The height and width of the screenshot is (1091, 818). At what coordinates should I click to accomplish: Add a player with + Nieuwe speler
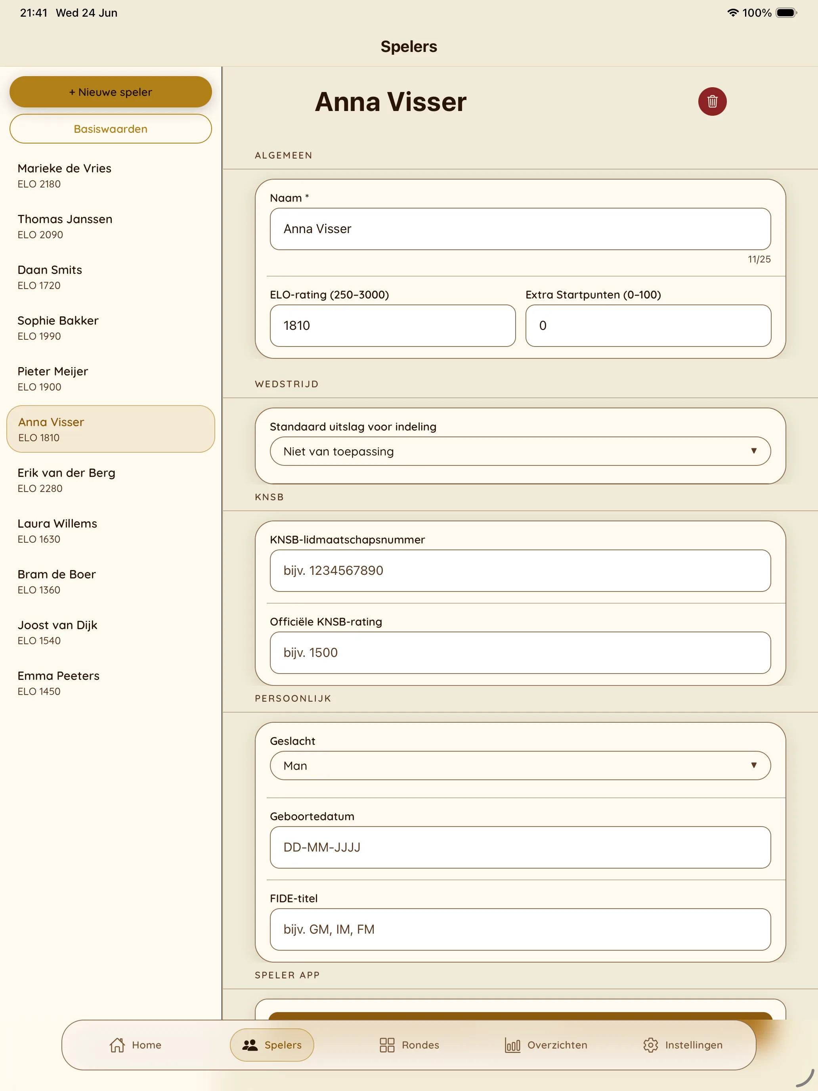click(x=111, y=92)
